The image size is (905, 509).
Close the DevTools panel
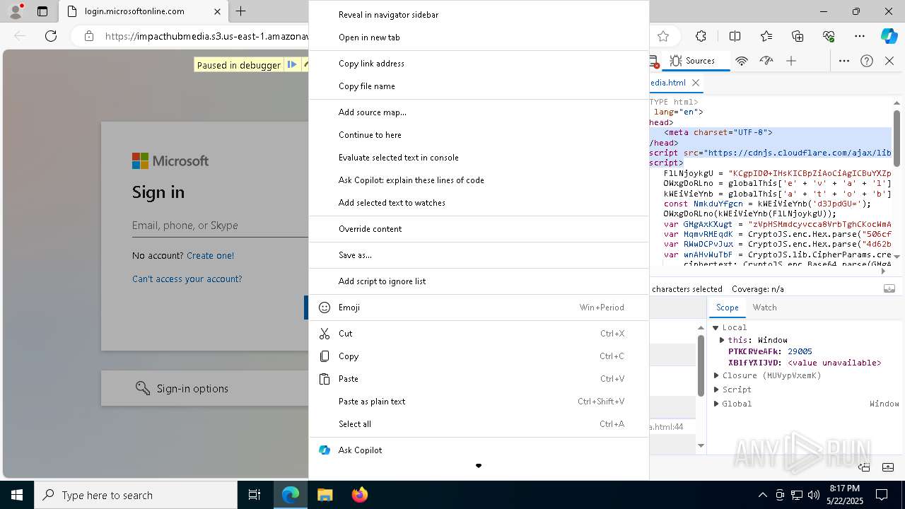click(x=889, y=61)
